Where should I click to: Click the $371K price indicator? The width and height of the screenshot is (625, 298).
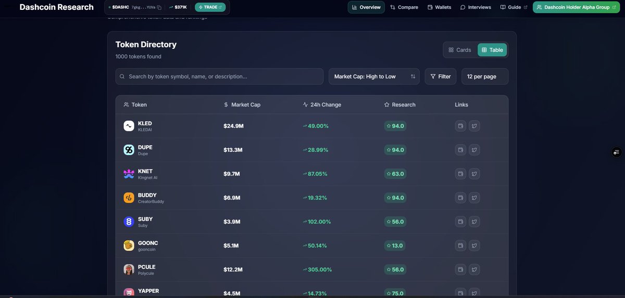pyautogui.click(x=178, y=7)
